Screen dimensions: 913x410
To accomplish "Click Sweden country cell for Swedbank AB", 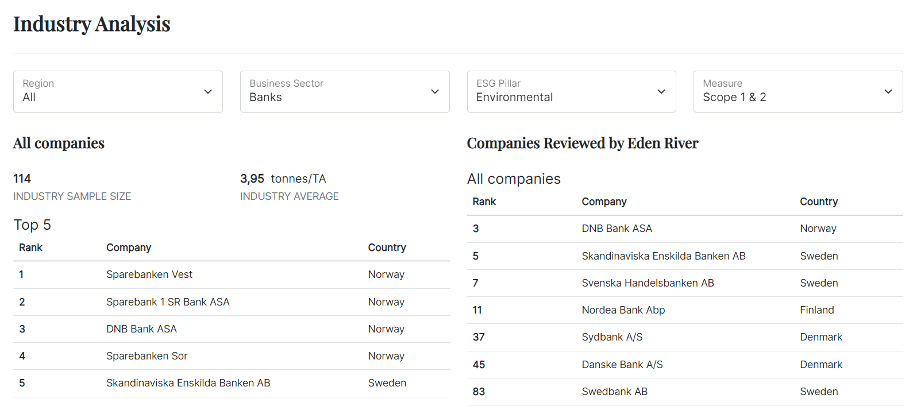I will click(x=819, y=392).
